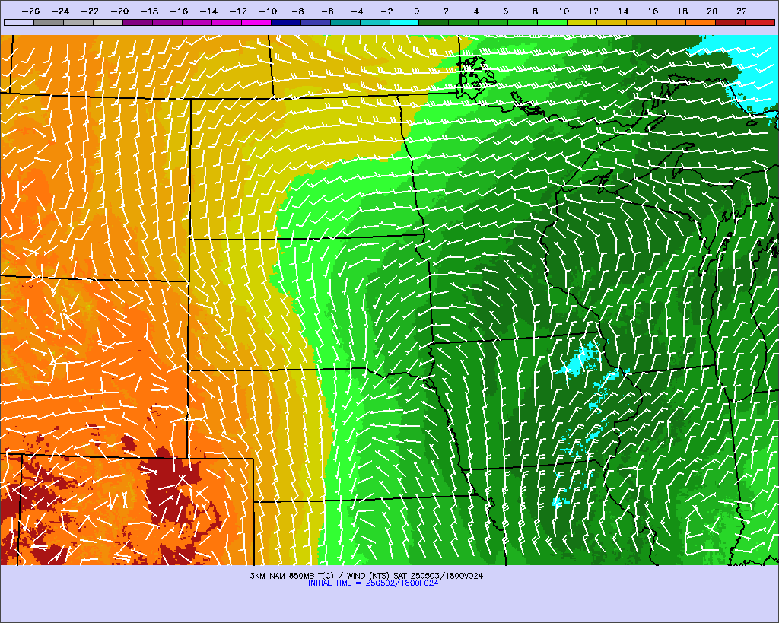Click the "-10" scale value
Image resolution: width=779 pixels, height=623 pixels.
[x=269, y=11]
